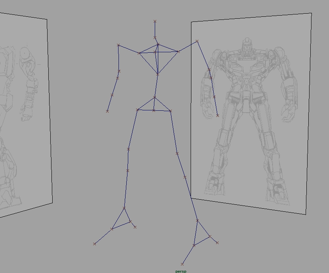Pick the hip joint of the leg nearest side-view image
Image resolution: width=329 pixels, height=273 pixels.
click(x=138, y=110)
